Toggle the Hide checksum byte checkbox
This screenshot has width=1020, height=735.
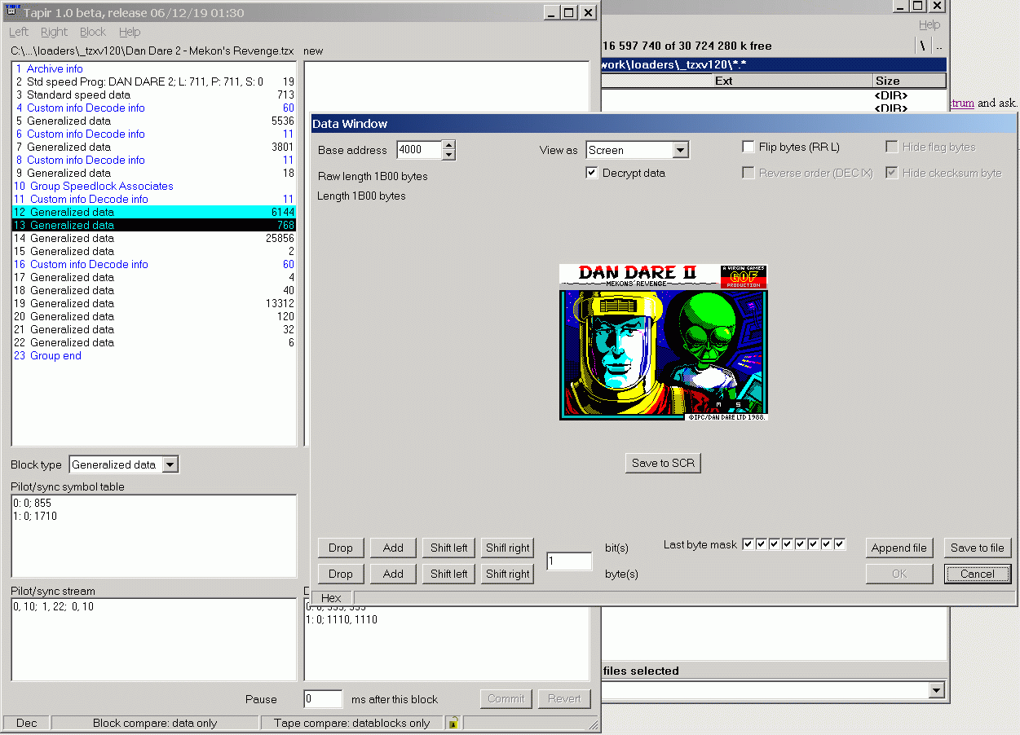[892, 173]
